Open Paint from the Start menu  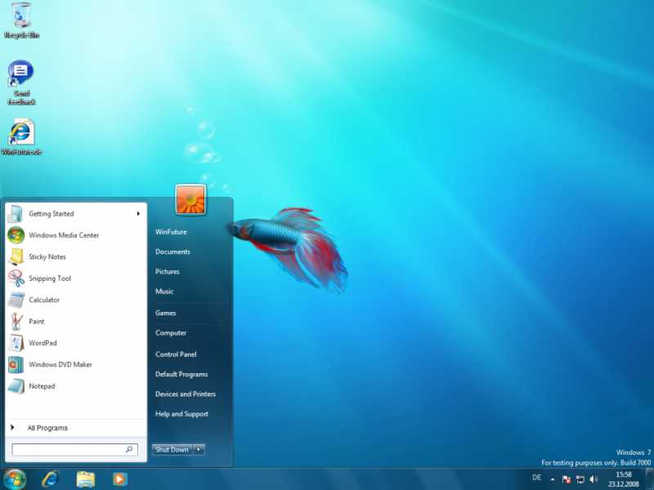pos(38,321)
